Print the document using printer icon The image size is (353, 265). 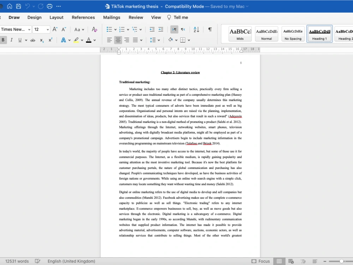pos(49,6)
